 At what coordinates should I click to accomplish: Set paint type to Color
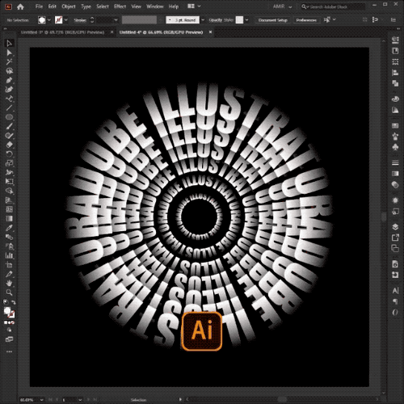[x=6, y=322]
